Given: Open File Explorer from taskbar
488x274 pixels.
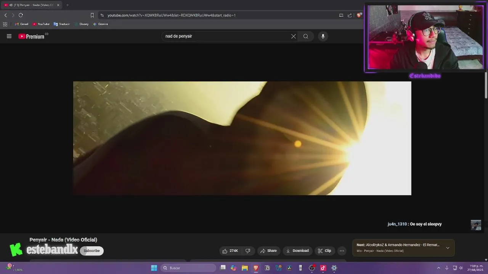Looking at the screenshot, I should click(245, 268).
